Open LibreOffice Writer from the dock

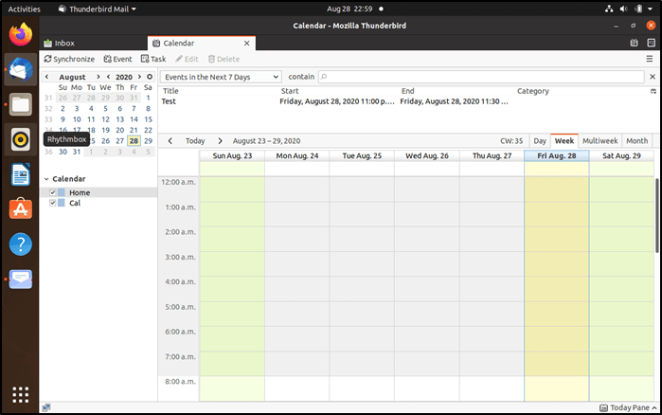point(20,174)
